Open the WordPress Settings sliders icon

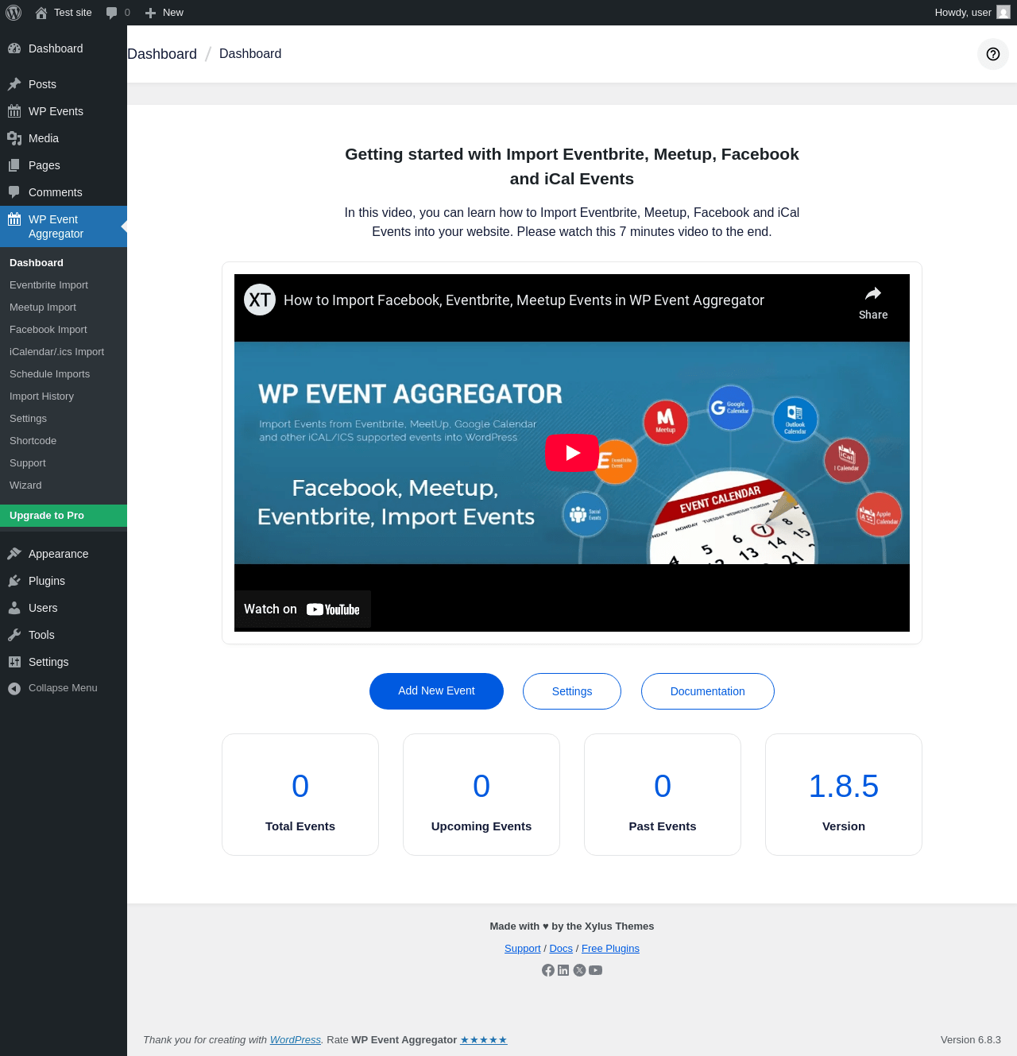point(14,662)
